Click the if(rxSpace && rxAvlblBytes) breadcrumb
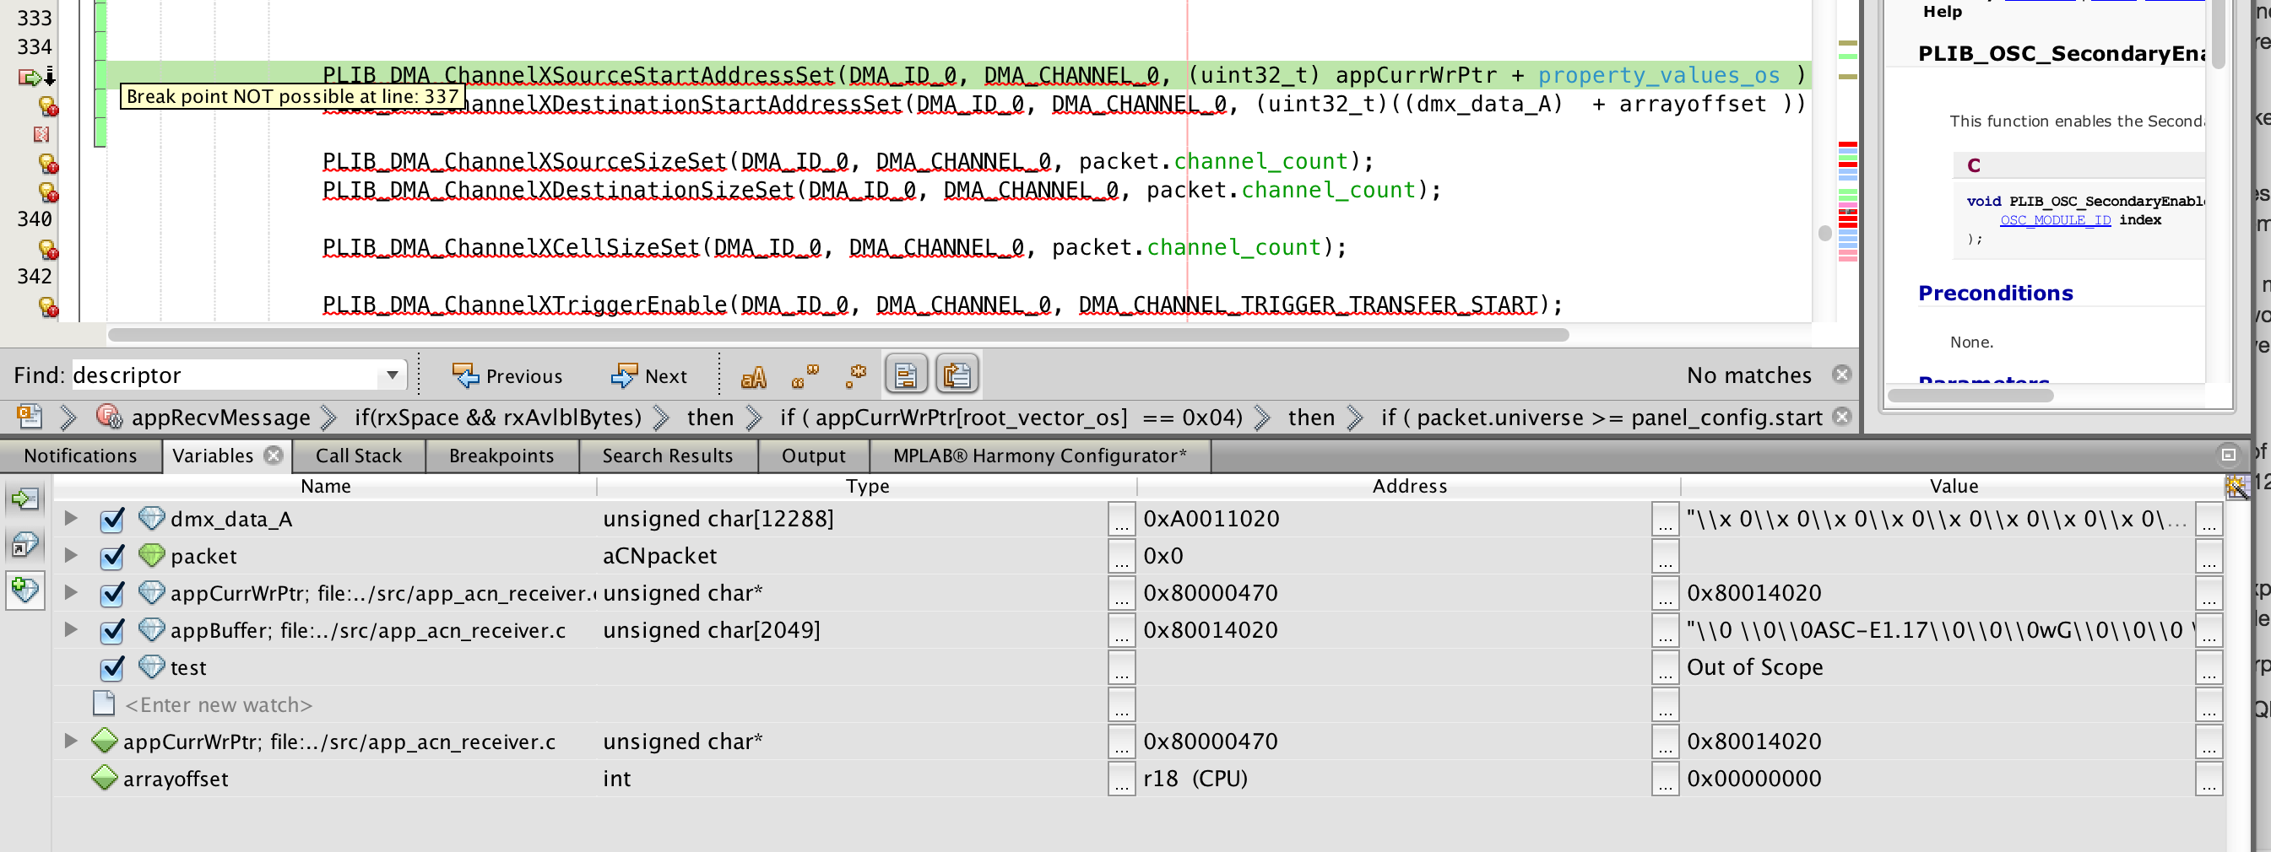 click(498, 417)
